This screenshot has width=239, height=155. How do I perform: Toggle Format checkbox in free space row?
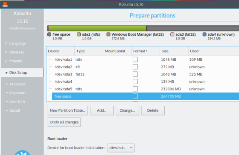pyautogui.click(x=135, y=96)
